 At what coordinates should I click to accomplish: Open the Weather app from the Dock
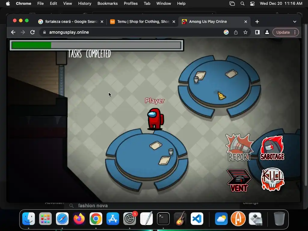click(x=221, y=219)
